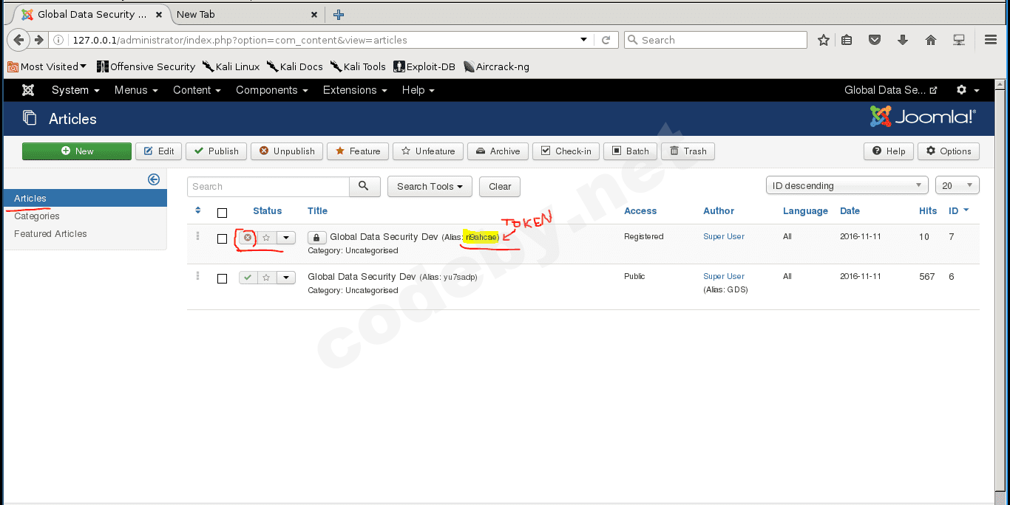The width and height of the screenshot is (1010, 505).
Task: Click the Check-in toolbar button
Action: [566, 151]
